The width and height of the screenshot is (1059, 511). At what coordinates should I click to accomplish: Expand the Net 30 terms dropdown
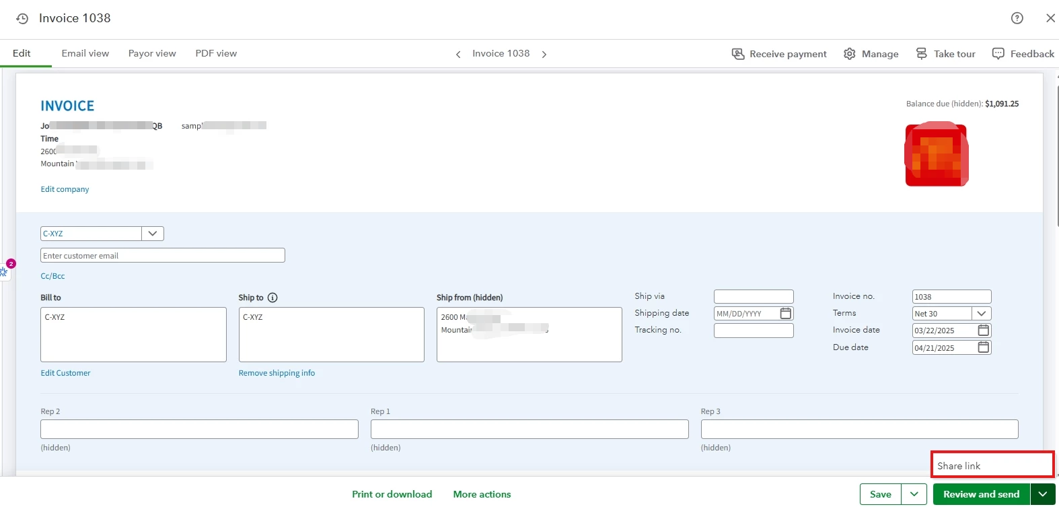pos(982,314)
